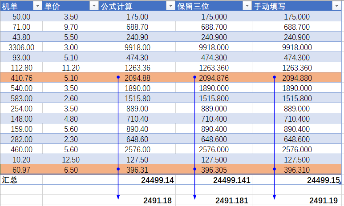Select the cell containing 410.76
Viewport: 344px width, 206px height.
pos(21,78)
